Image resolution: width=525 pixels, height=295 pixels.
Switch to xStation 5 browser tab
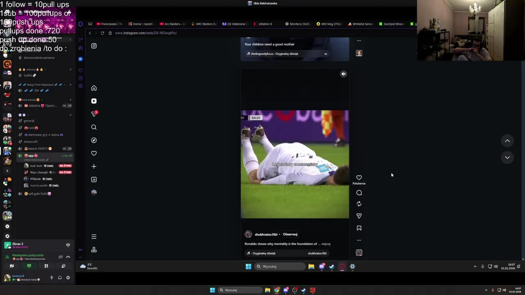263,24
